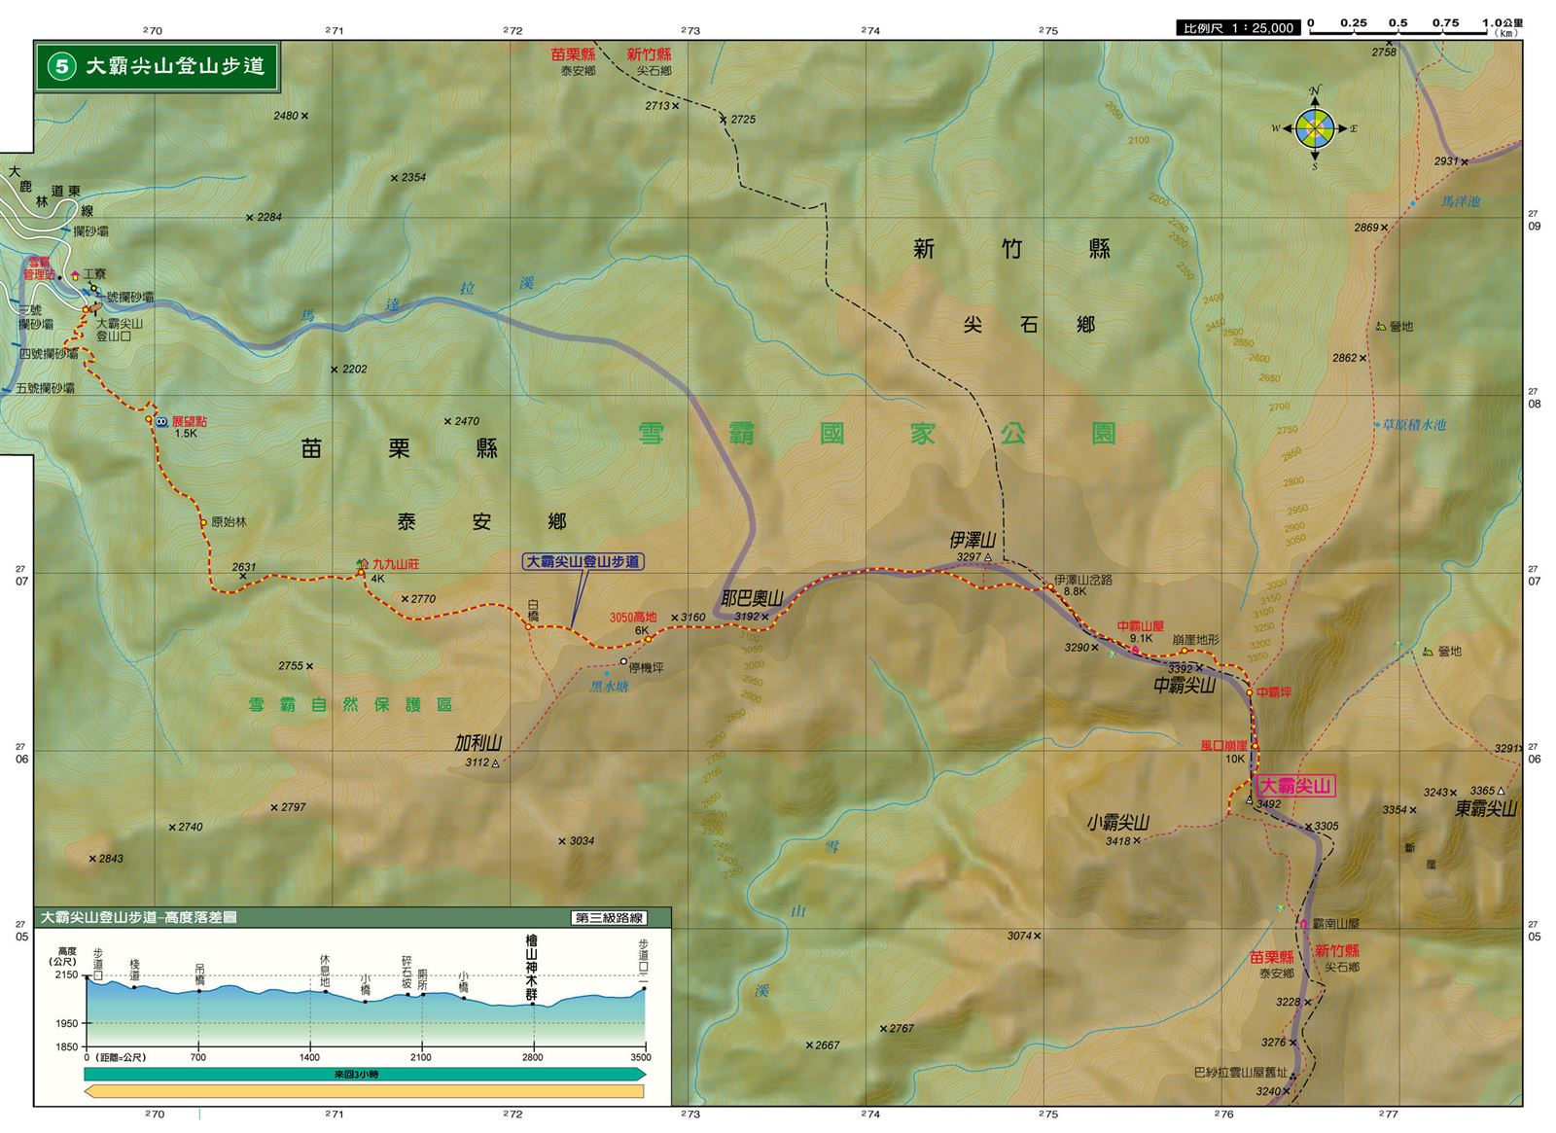Click the 伊澤山 summit triangle marker
Image resolution: width=1556 pixels, height=1133 pixels.
pyautogui.click(x=988, y=557)
